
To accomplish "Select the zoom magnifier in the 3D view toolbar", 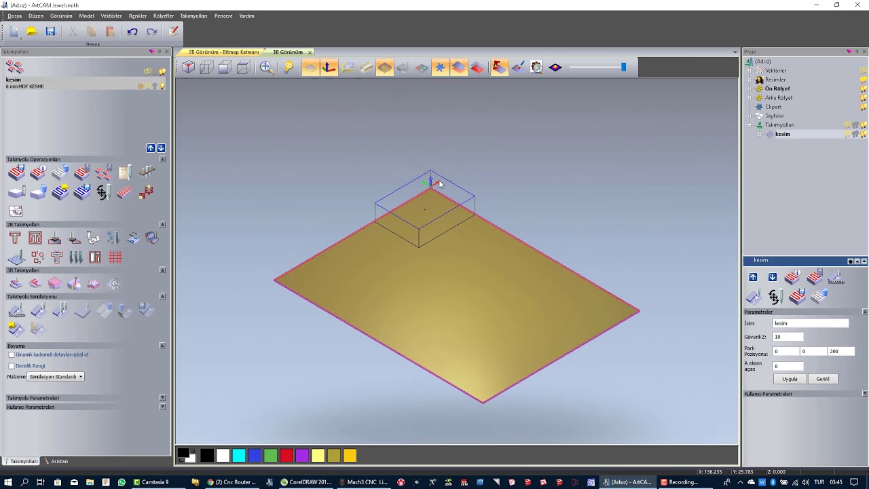I will (x=265, y=67).
